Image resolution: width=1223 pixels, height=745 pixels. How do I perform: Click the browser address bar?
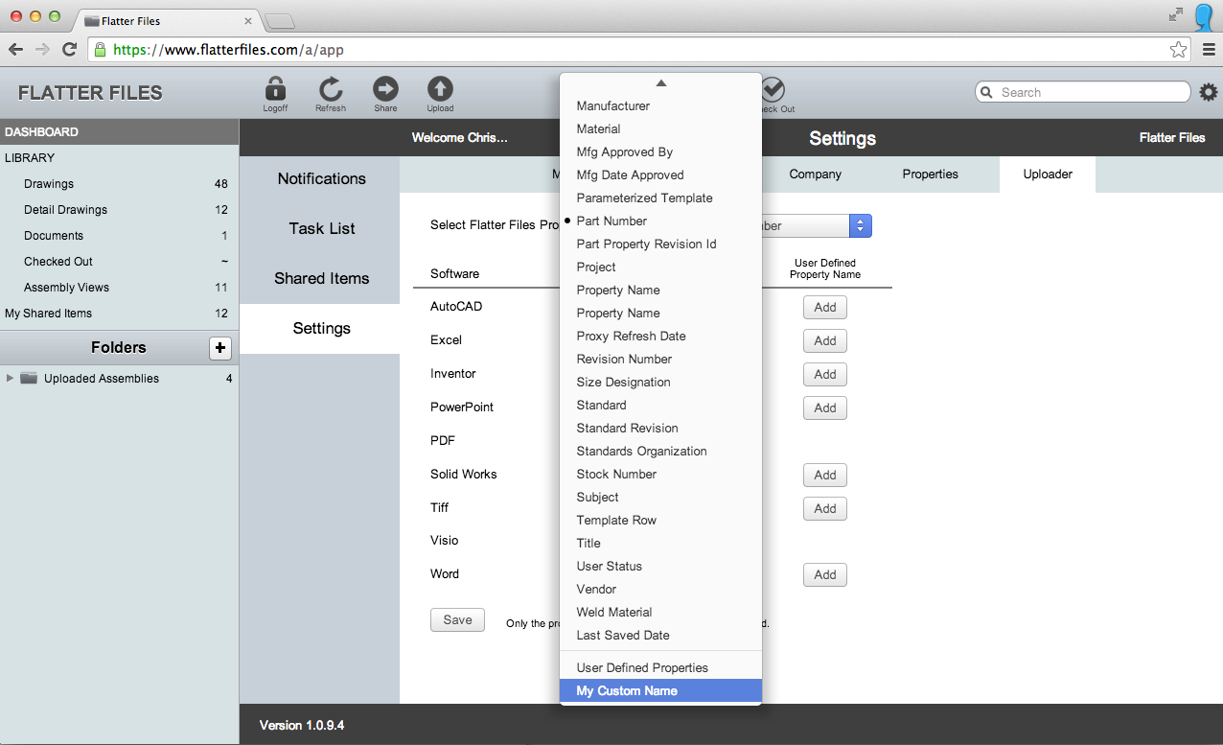[x=640, y=50]
